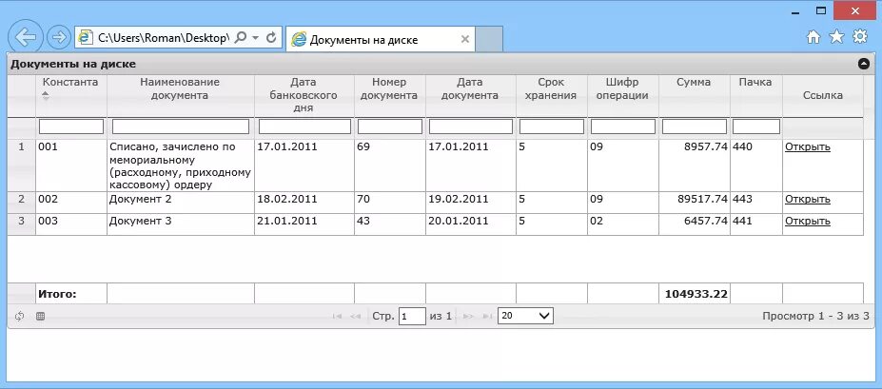882x389 pixels.
Task: Click Просмотр 1 - 3 из 3 status
Action: click(815, 316)
